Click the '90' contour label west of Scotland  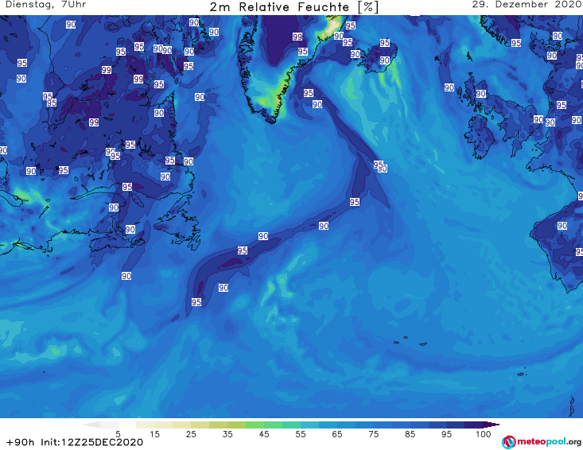449,87
